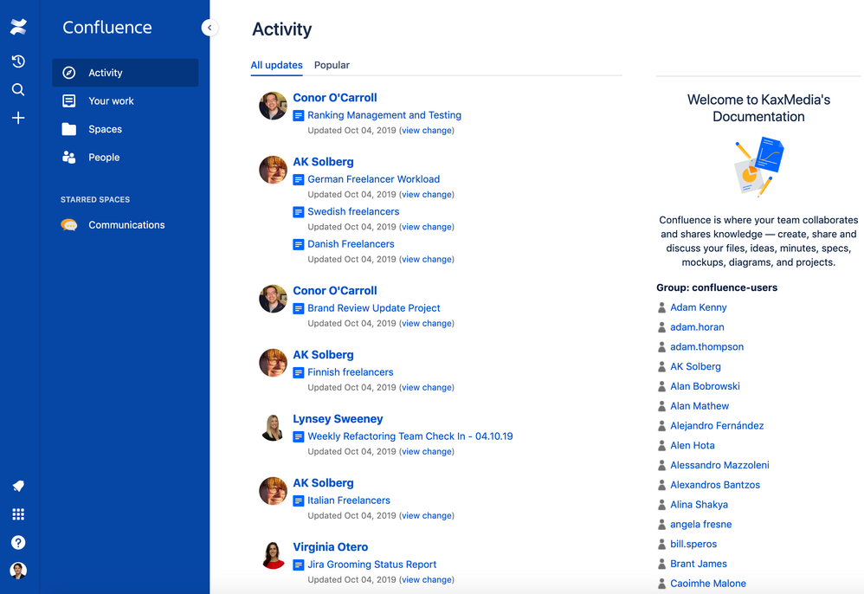
Task: Collapse the sidebar with the chevron button
Action: (x=210, y=28)
